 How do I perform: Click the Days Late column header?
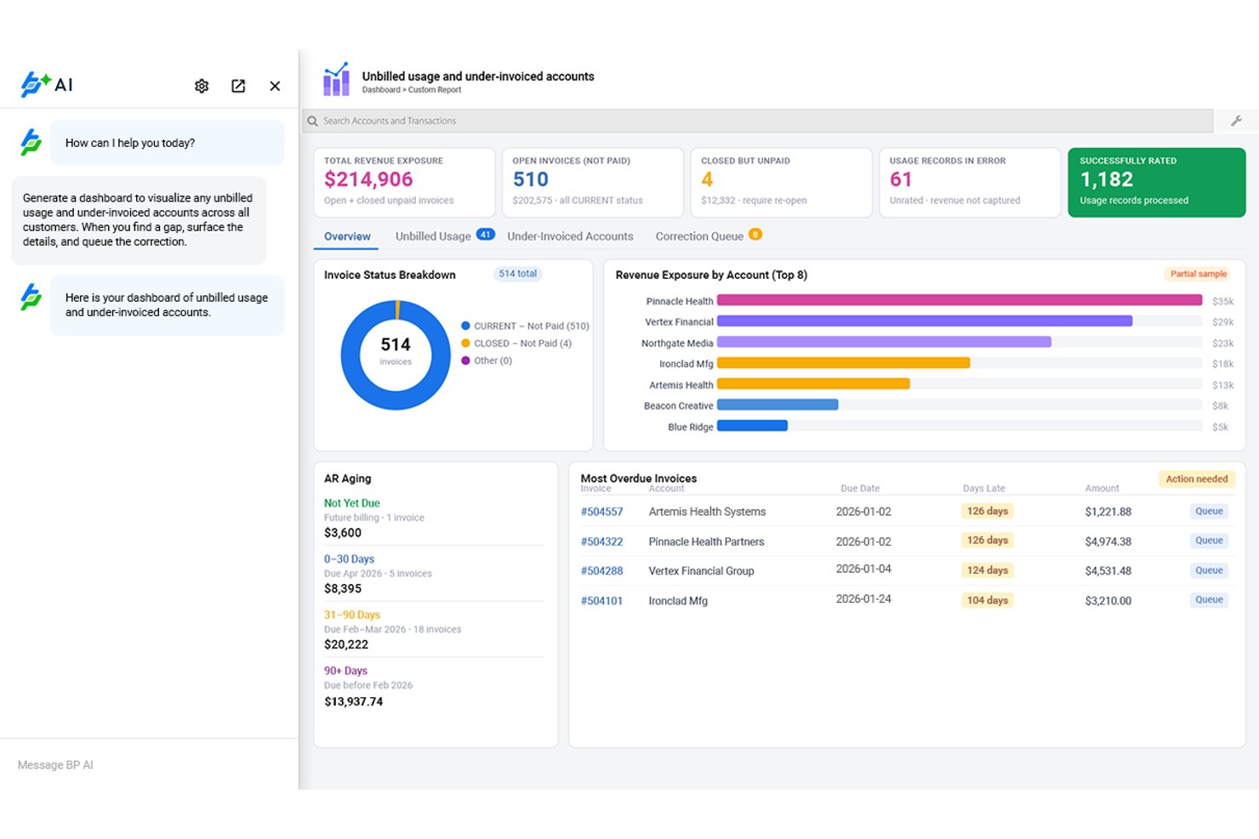point(983,489)
